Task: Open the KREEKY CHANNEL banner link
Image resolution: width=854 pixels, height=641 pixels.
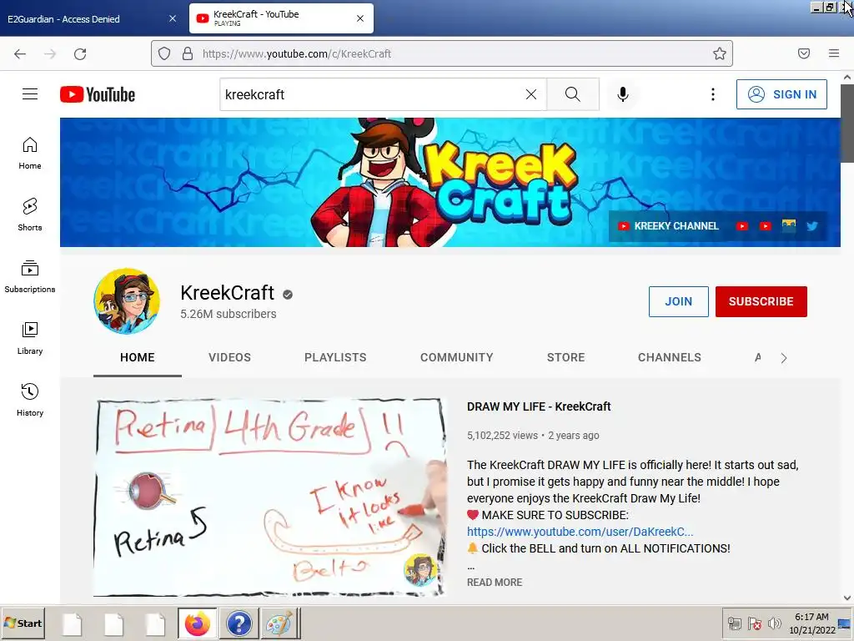Action: pos(669,226)
